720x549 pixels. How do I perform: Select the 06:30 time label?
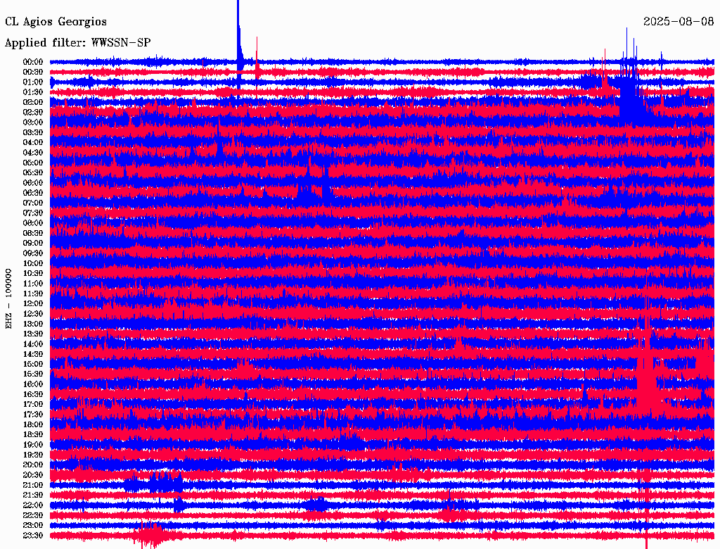(x=33, y=193)
